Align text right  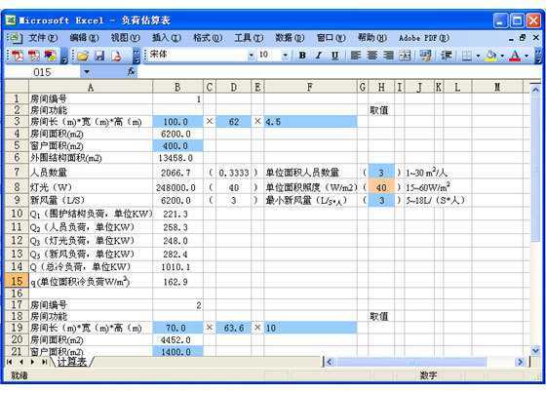(388, 56)
